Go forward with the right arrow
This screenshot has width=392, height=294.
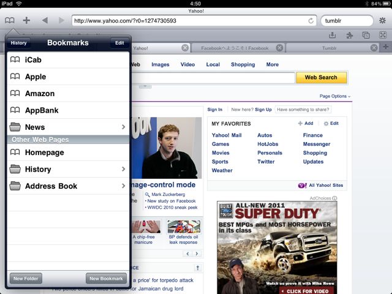point(61,20)
